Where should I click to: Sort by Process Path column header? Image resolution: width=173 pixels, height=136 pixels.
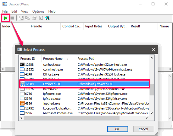click(112, 59)
